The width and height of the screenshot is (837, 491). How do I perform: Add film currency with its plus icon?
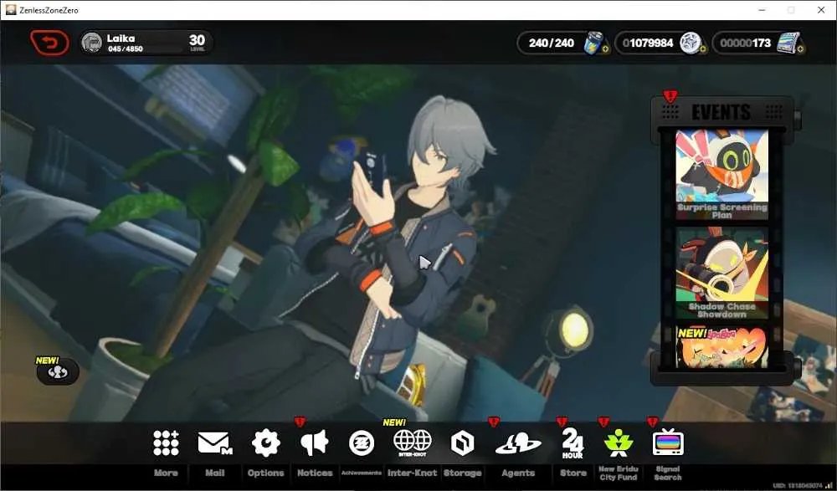click(x=801, y=49)
